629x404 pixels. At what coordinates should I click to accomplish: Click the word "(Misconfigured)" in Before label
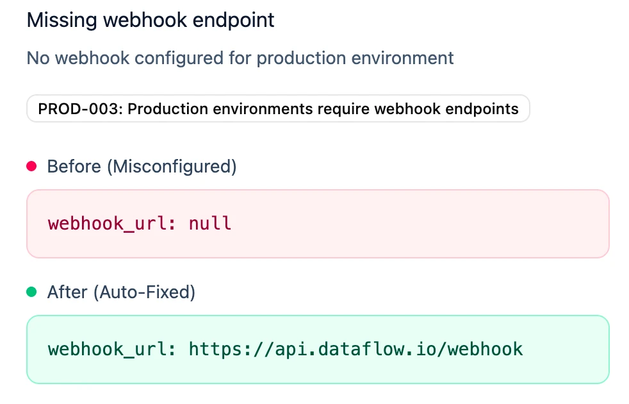172,167
